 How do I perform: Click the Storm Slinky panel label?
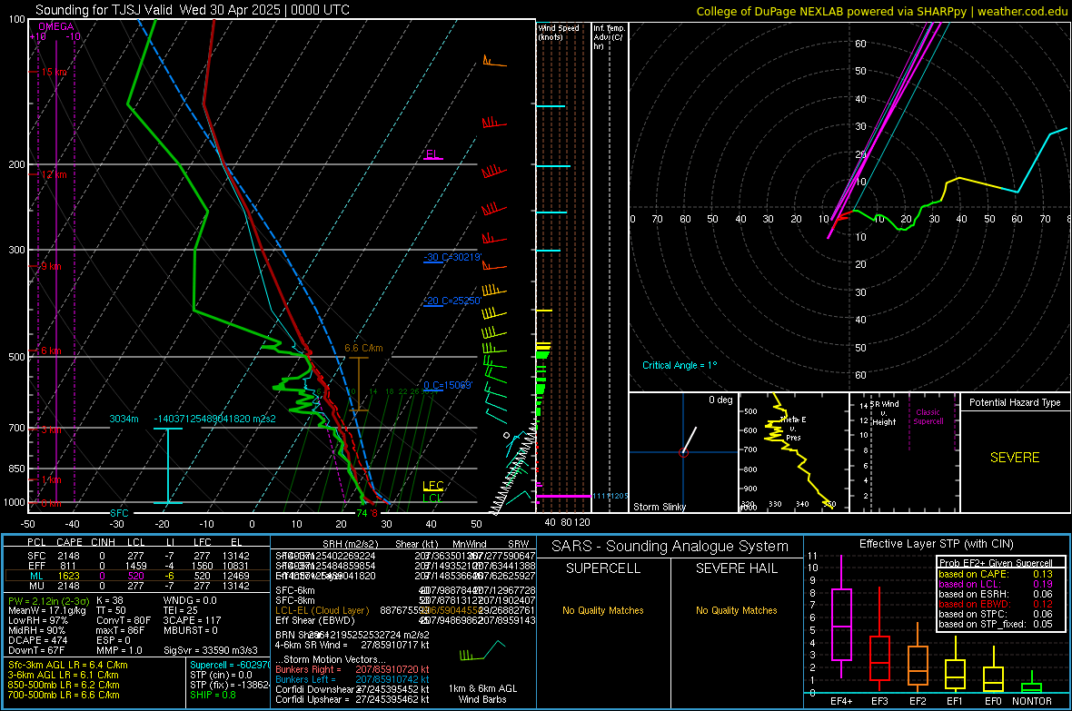(659, 507)
